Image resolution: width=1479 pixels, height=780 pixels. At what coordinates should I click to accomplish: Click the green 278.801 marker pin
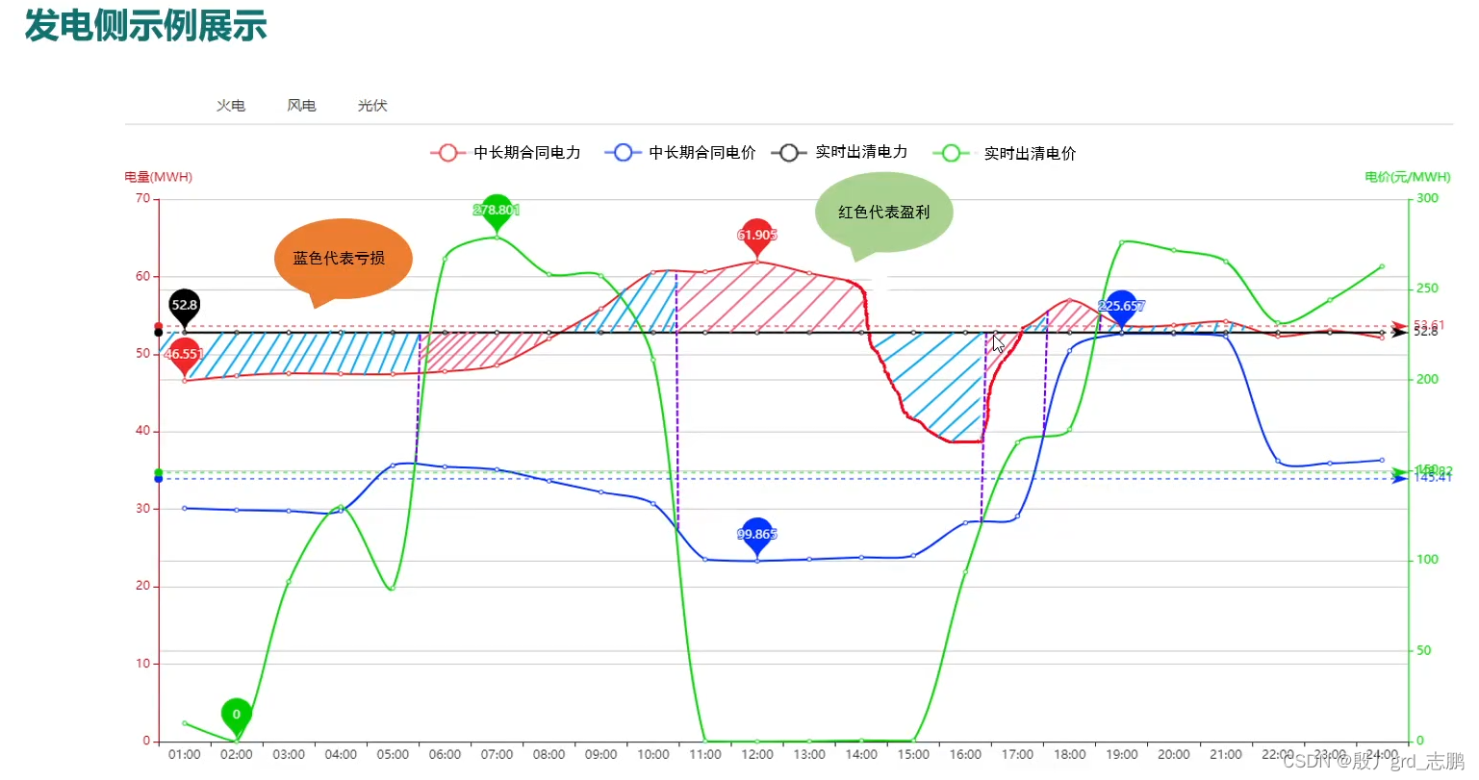497,212
